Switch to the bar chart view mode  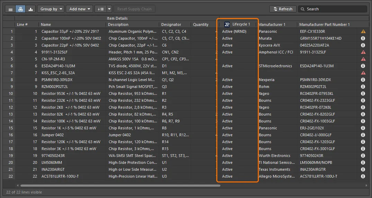tap(30, 9)
